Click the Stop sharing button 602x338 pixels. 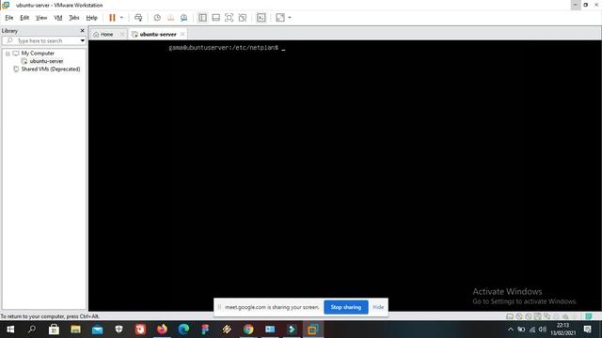click(x=346, y=307)
